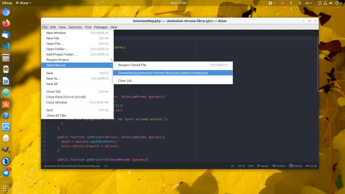
Task: Open the en keyboard language dropdown
Action: pyautogui.click(x=309, y=3)
